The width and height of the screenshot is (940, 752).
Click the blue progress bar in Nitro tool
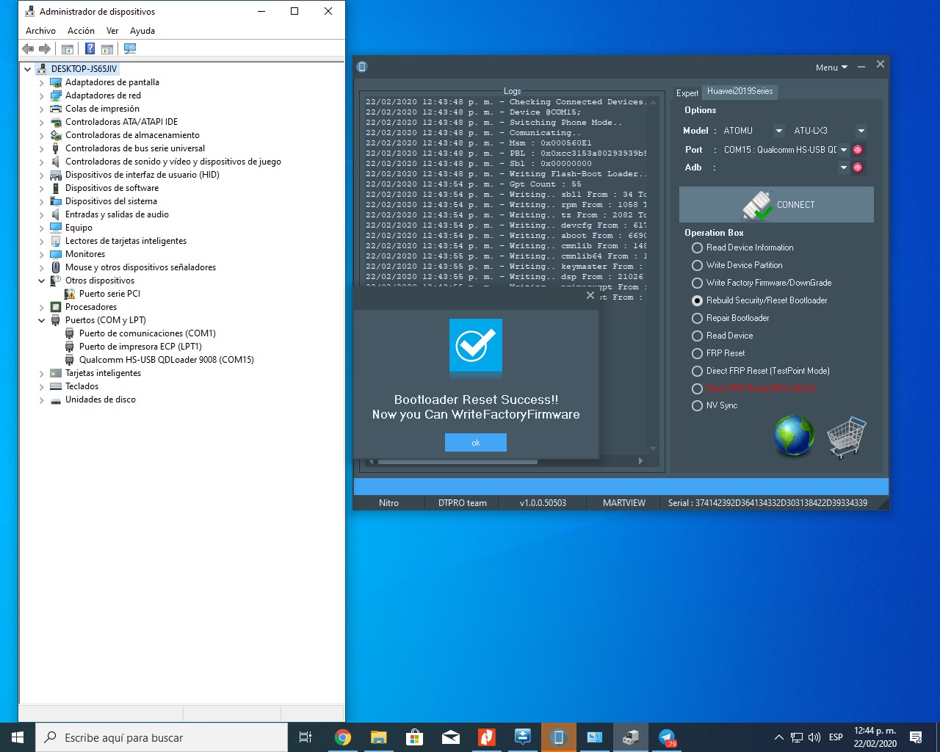[x=621, y=486]
